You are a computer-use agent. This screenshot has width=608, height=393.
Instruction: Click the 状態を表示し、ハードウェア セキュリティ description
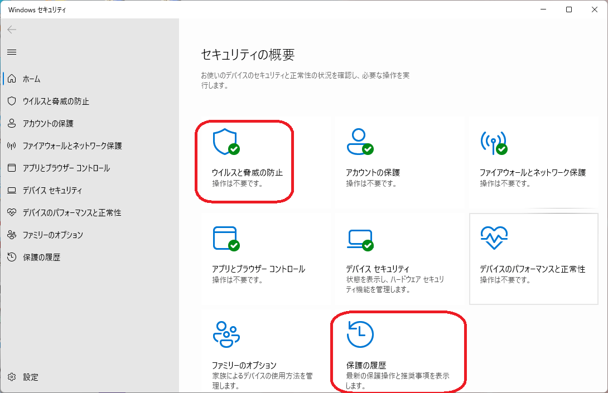pos(395,284)
